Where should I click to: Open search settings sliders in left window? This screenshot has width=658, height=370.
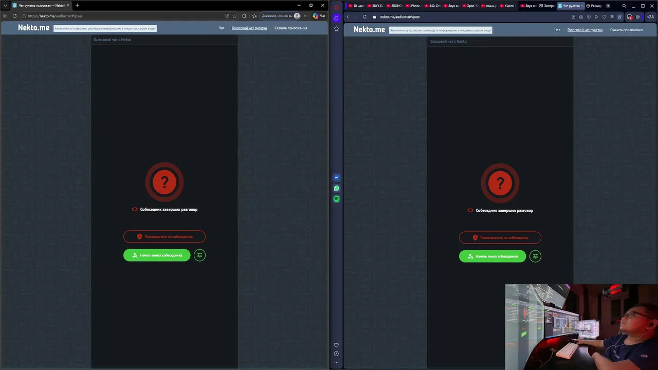(199, 255)
